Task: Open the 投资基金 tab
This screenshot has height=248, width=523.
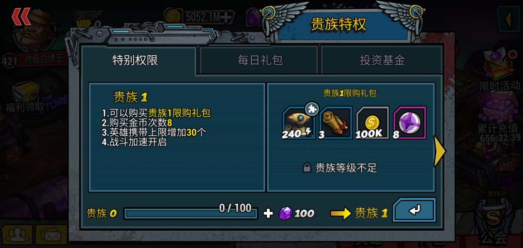Action: click(x=382, y=61)
